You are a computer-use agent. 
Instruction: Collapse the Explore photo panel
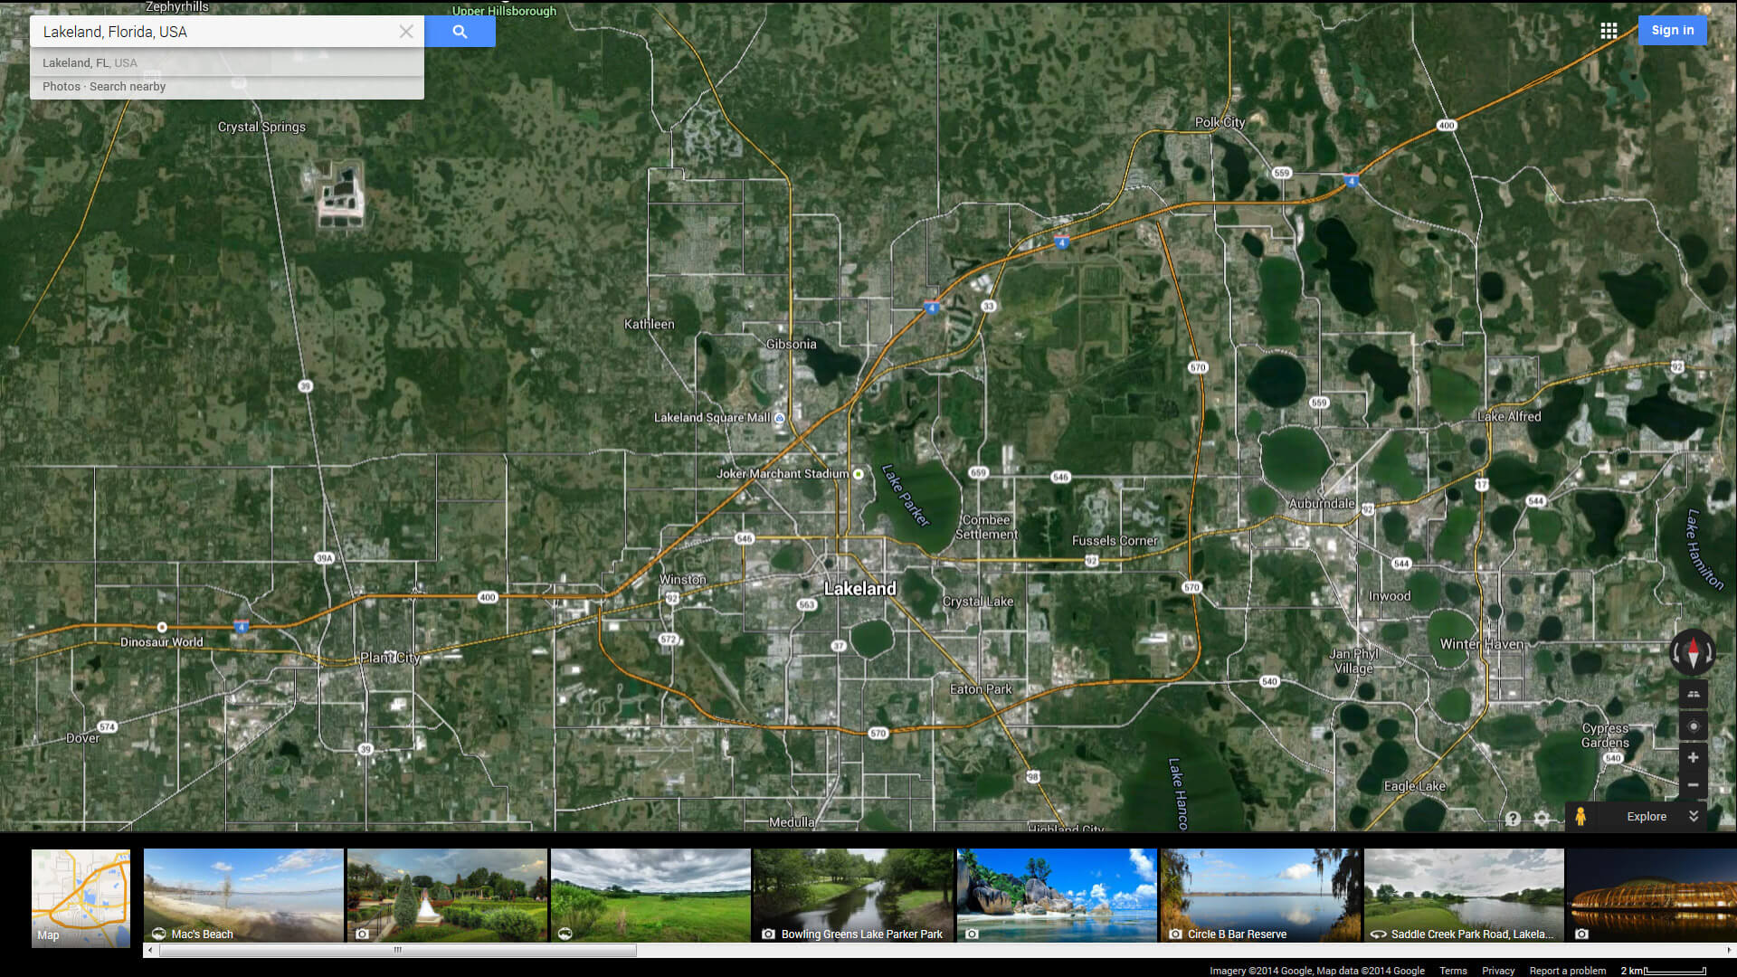point(1694,816)
